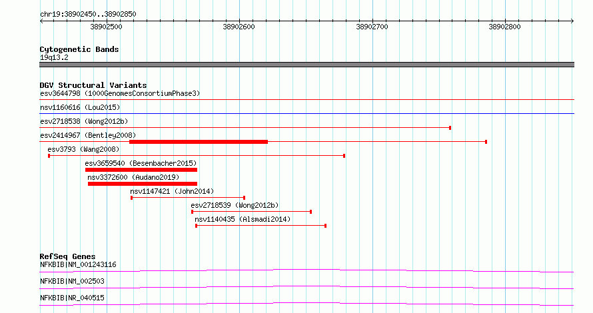This screenshot has height=313, width=593.
Task: Click the magenta NM_002503 intron line
Action: coord(306,287)
